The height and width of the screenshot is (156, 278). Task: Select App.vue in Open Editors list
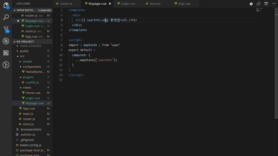click(32, 36)
